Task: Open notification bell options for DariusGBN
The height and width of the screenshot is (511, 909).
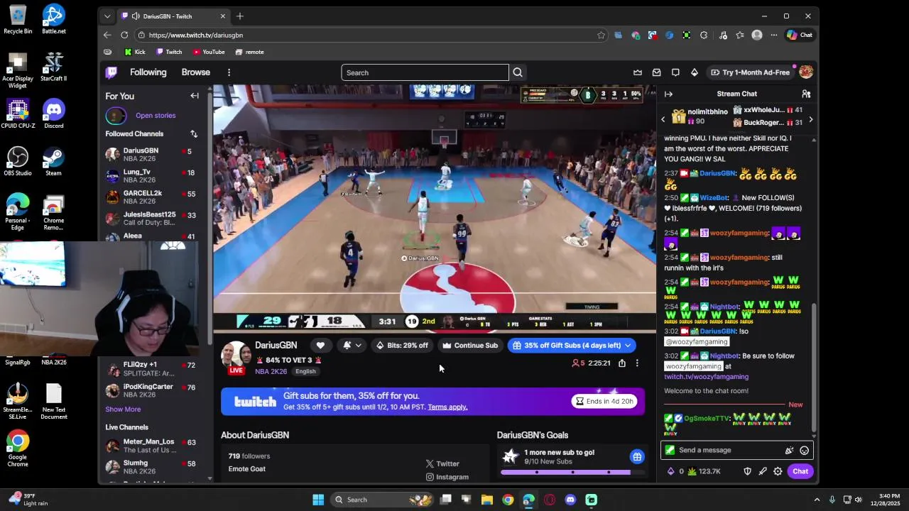Action: [x=352, y=346]
